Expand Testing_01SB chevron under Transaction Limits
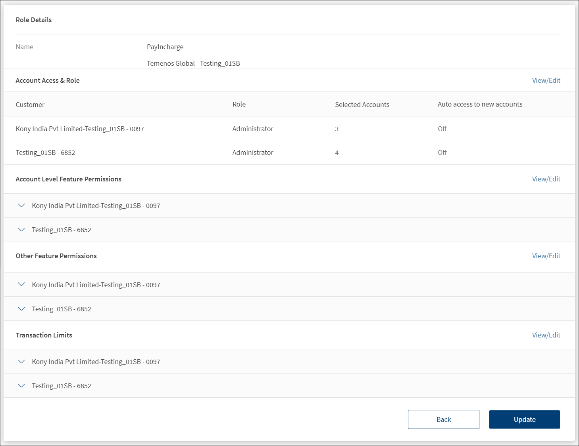The width and height of the screenshot is (579, 446). coord(21,386)
